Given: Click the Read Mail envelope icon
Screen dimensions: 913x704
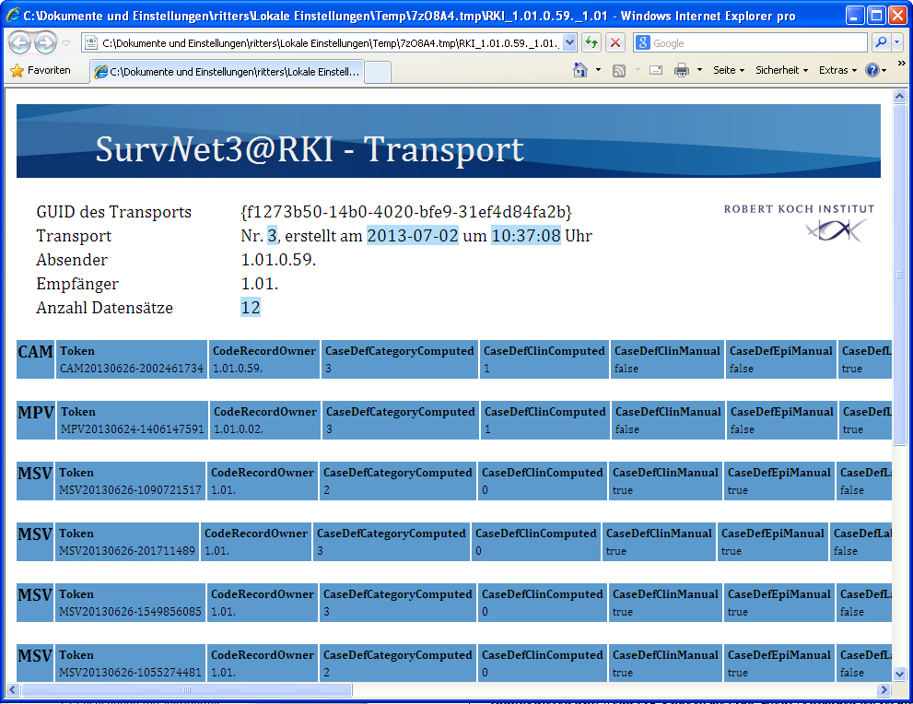Looking at the screenshot, I should tap(656, 70).
